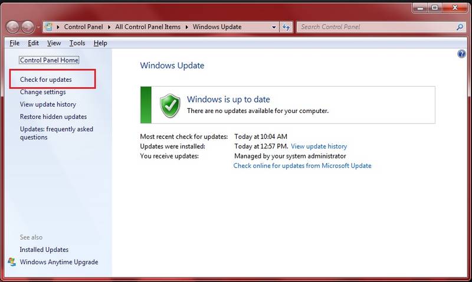Maximize the Windows Update window
Image resolution: width=472 pixels, height=282 pixels.
click(x=435, y=8)
